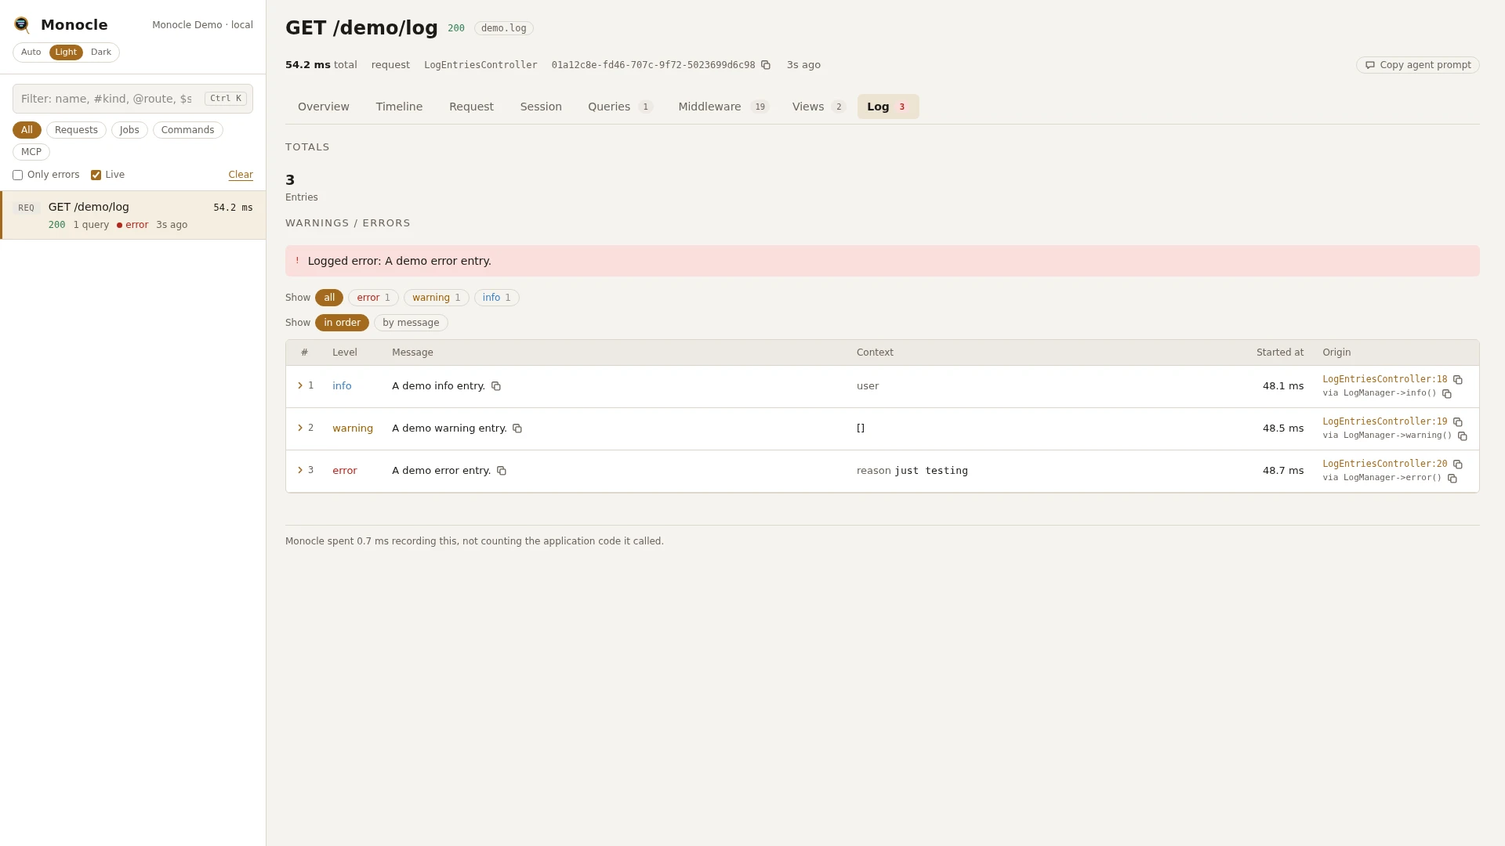Copy origin LogEntriesController:19
The height and width of the screenshot is (846, 1505).
coord(1458,422)
